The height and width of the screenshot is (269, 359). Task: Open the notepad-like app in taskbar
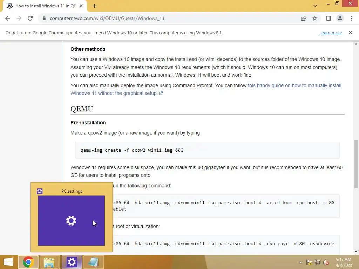pos(93,262)
